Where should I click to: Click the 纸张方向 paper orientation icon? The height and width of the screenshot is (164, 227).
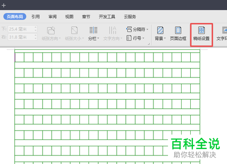51,30
